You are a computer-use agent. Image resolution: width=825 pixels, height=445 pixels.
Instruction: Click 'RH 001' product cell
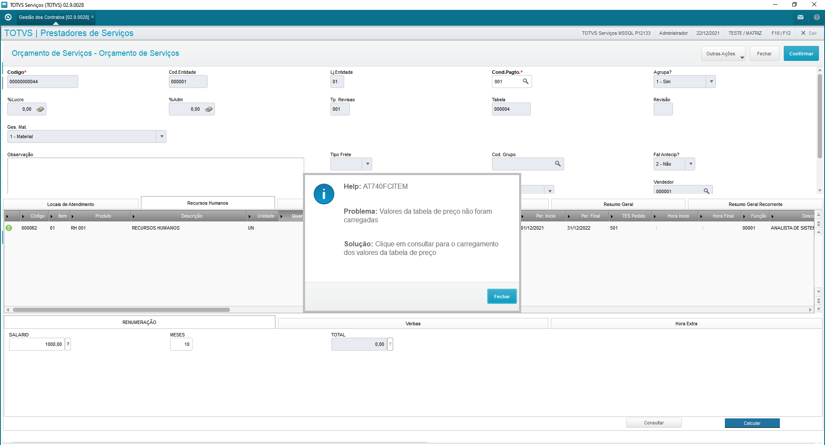click(x=78, y=228)
